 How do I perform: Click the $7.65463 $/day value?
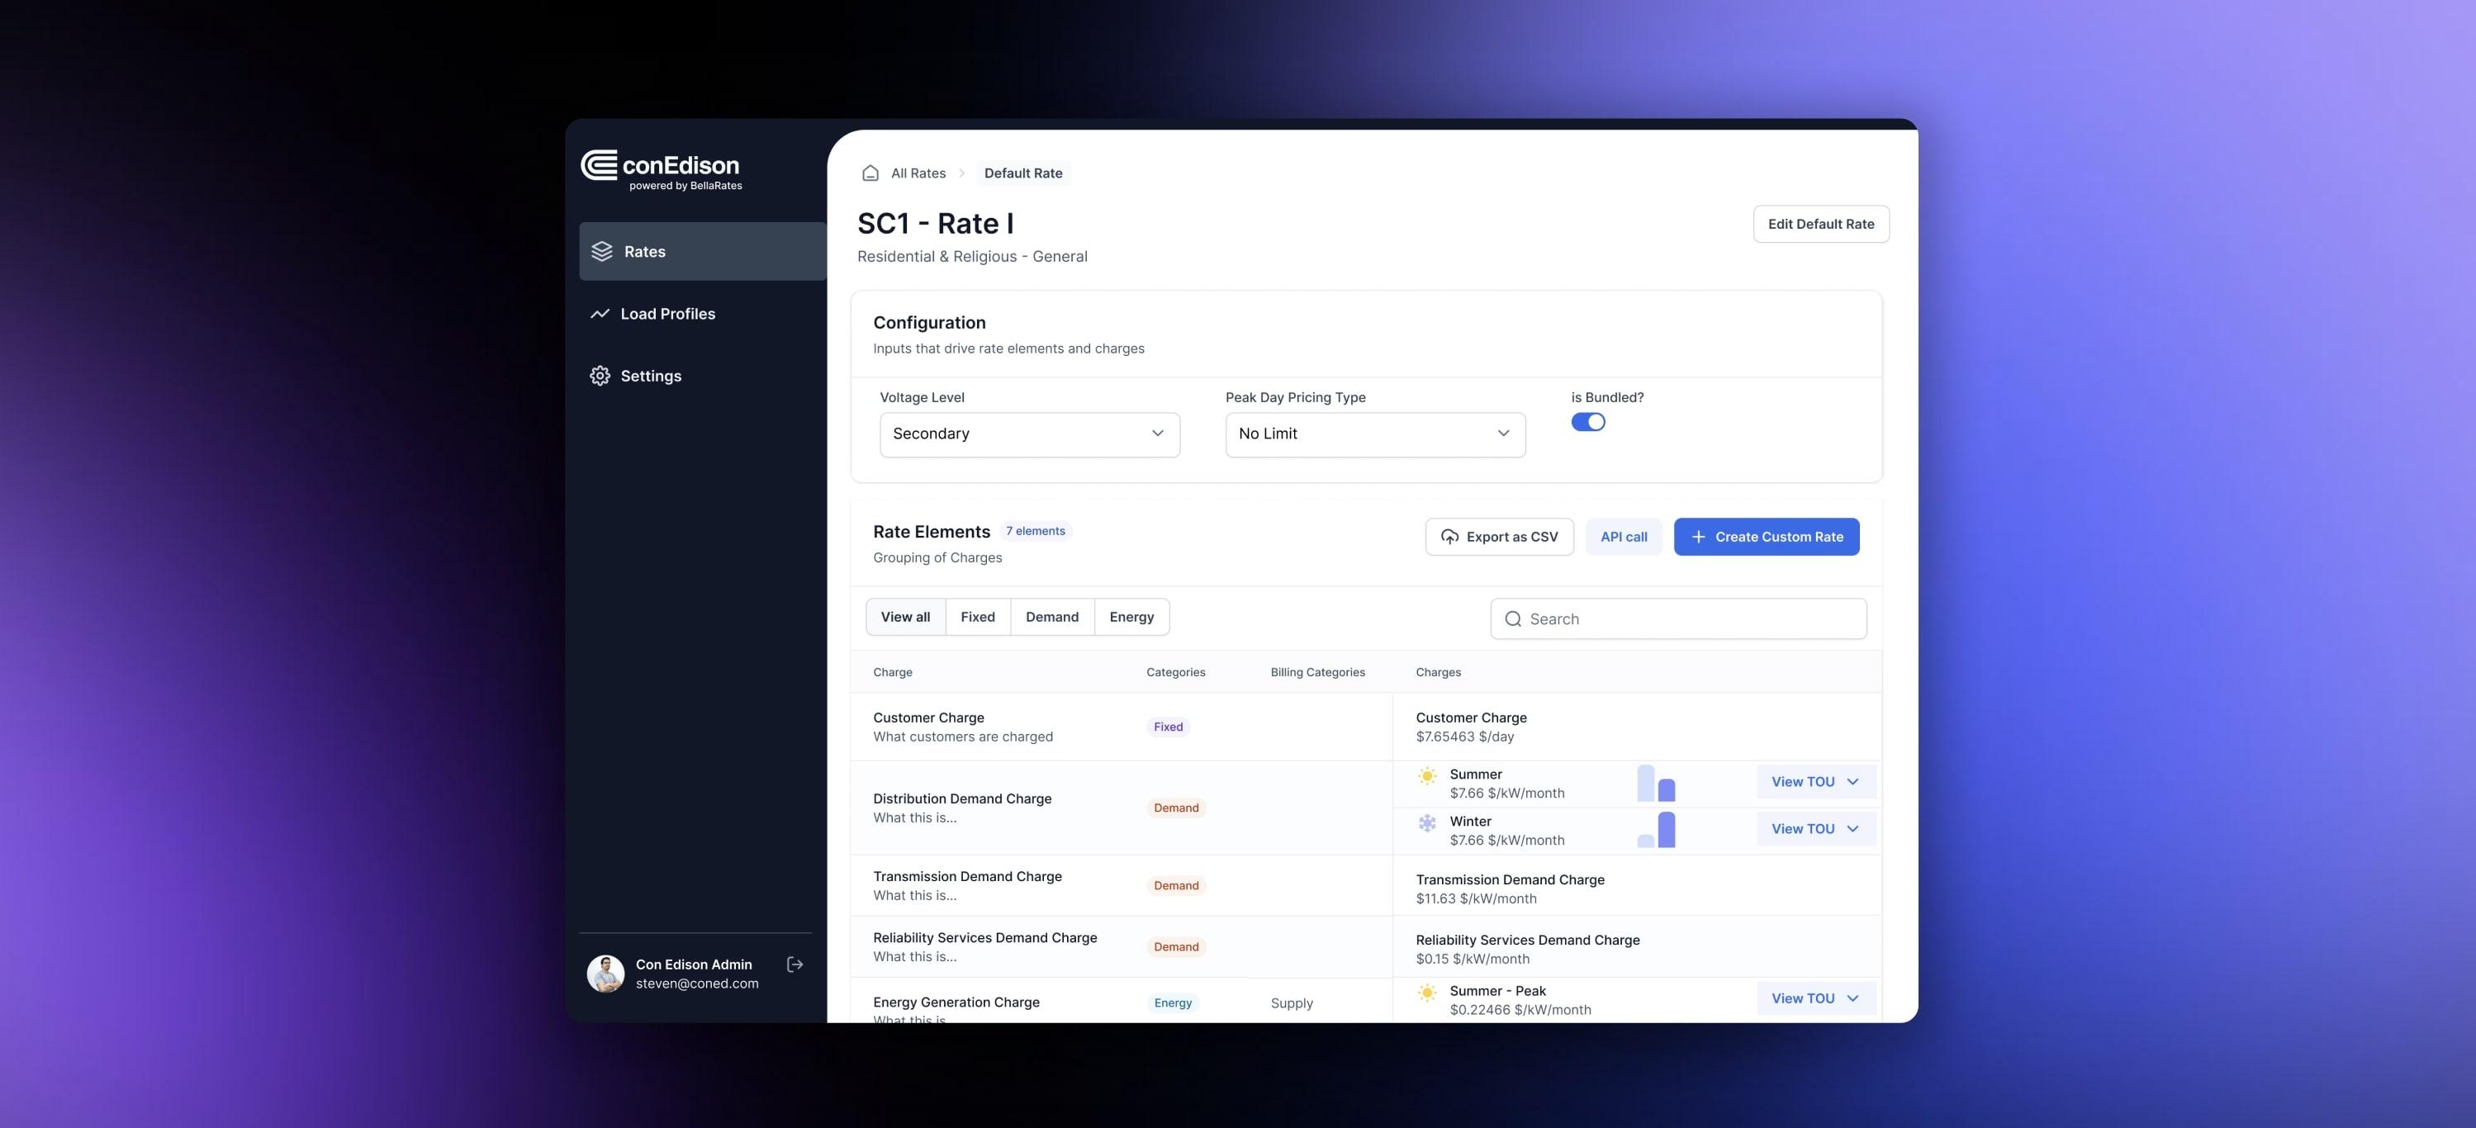[x=1463, y=736]
